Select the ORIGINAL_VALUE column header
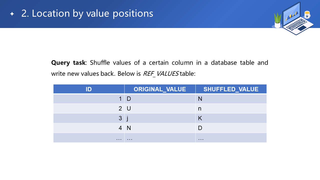Viewport: 320px width, 180px height. (160, 89)
